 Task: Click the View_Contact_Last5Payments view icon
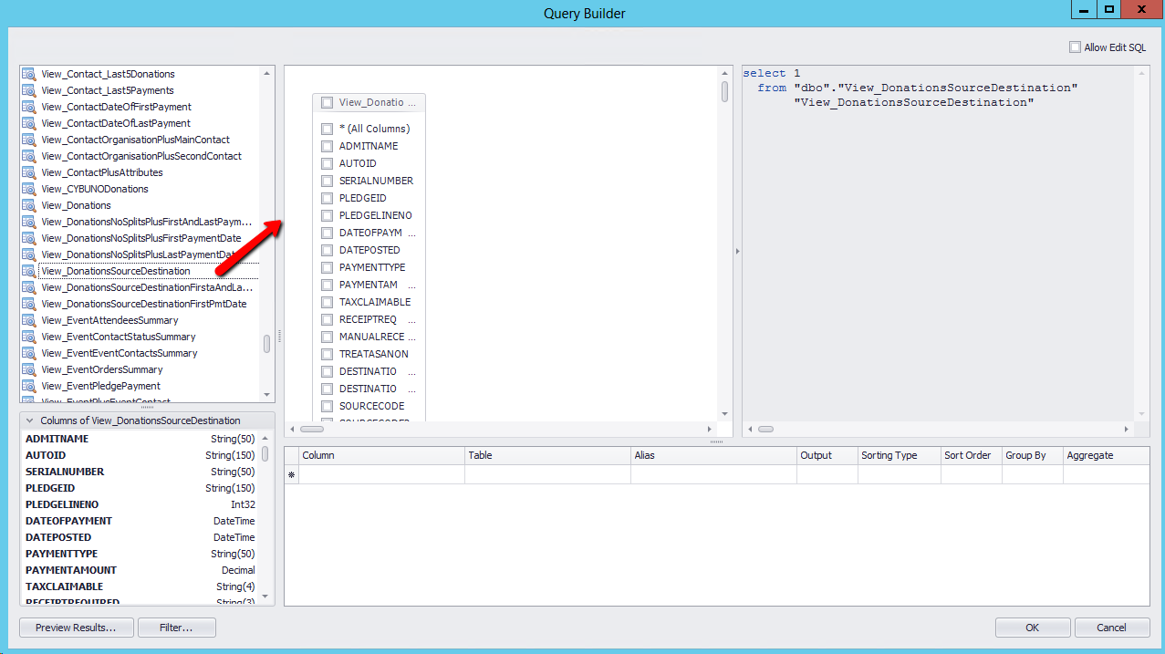(x=28, y=90)
